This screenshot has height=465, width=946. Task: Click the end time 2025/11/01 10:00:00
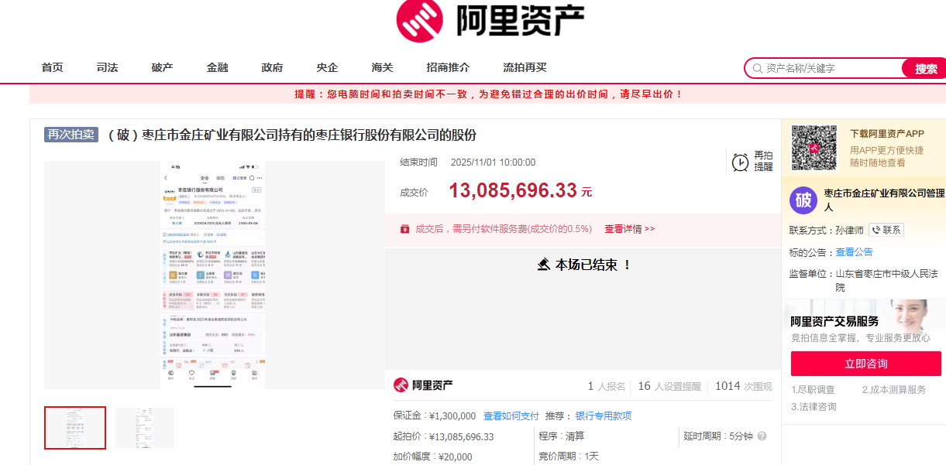493,162
